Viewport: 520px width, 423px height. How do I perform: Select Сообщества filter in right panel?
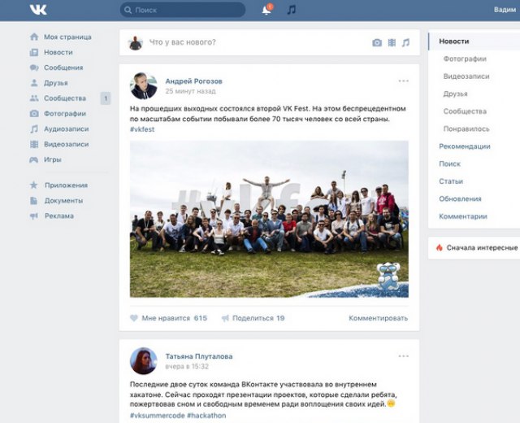point(465,111)
